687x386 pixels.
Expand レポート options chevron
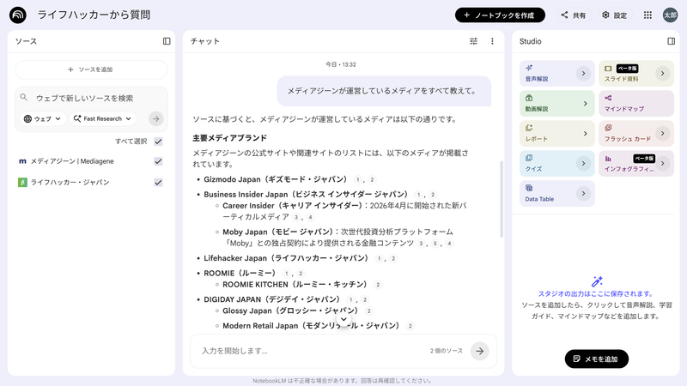click(x=585, y=134)
